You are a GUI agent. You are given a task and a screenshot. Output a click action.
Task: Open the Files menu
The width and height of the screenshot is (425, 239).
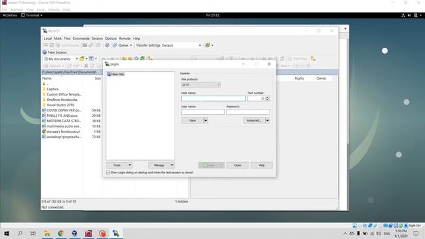tap(67, 39)
